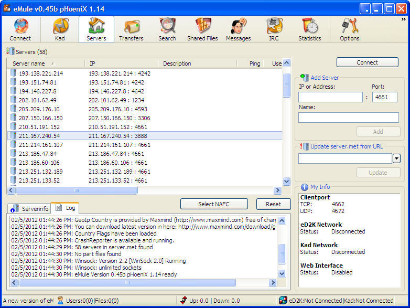410x308 pixels.
Task: Click the "A new version of eM" status text
Action: point(28,301)
